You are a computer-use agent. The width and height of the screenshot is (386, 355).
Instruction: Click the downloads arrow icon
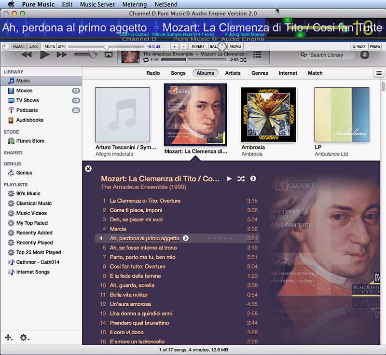364,55
